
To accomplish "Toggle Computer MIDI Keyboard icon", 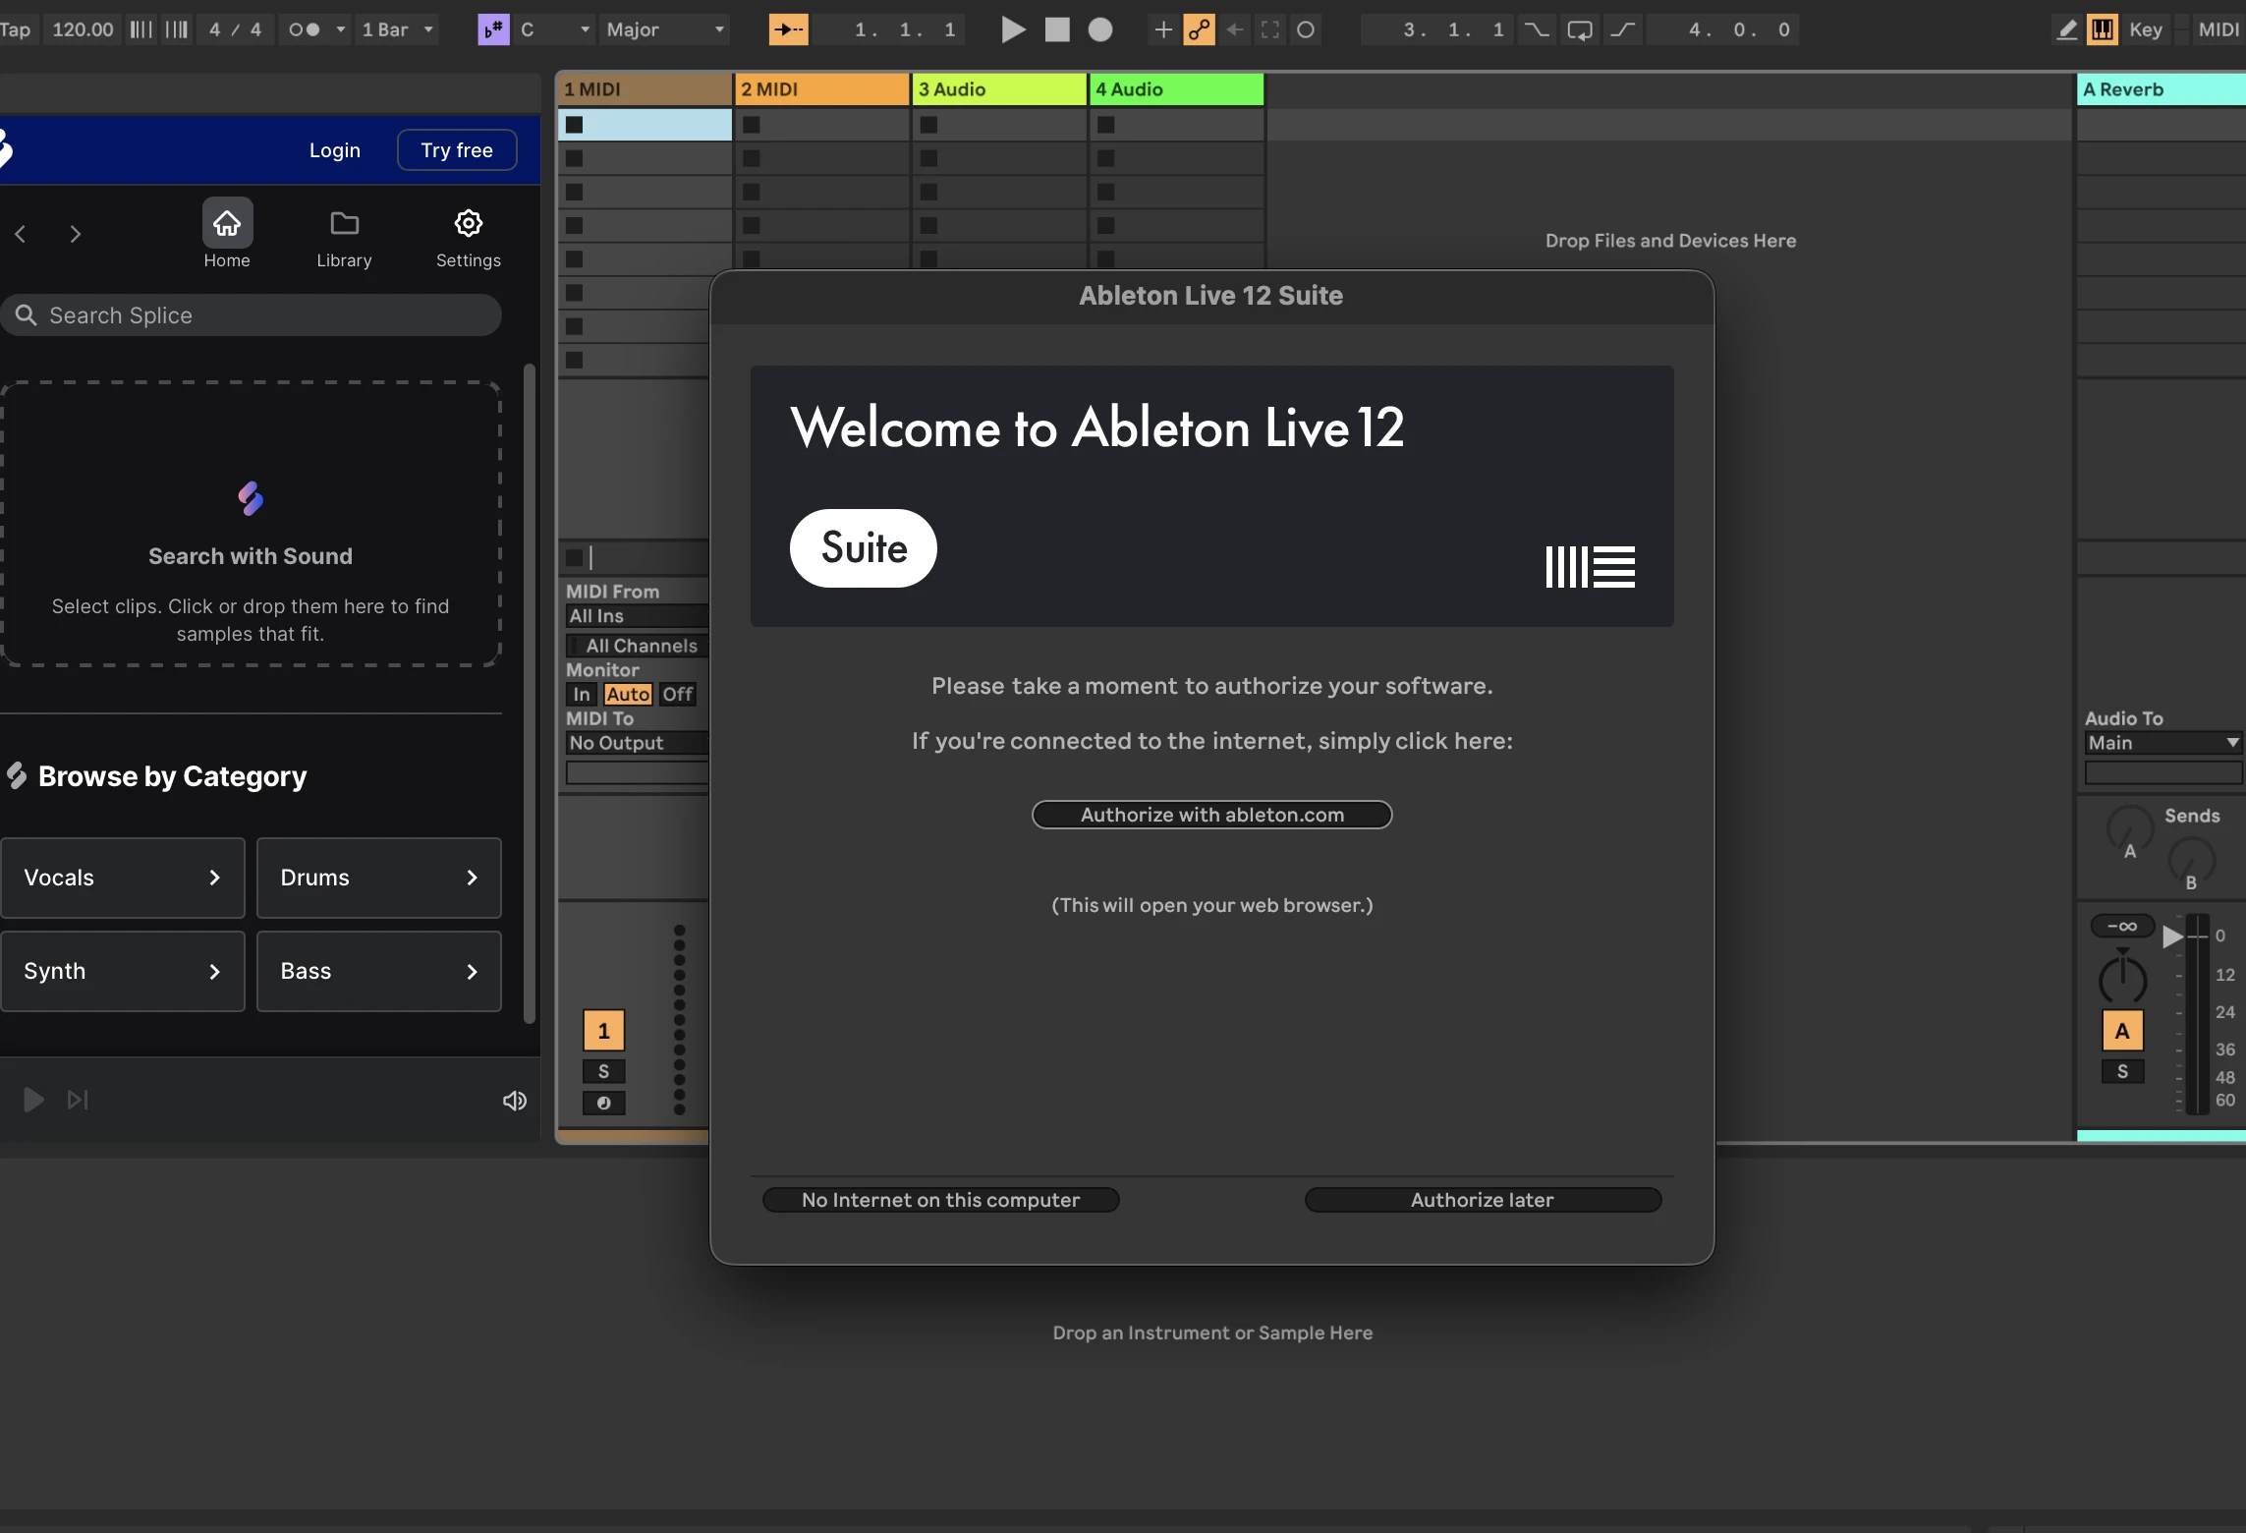I will [x=2103, y=29].
